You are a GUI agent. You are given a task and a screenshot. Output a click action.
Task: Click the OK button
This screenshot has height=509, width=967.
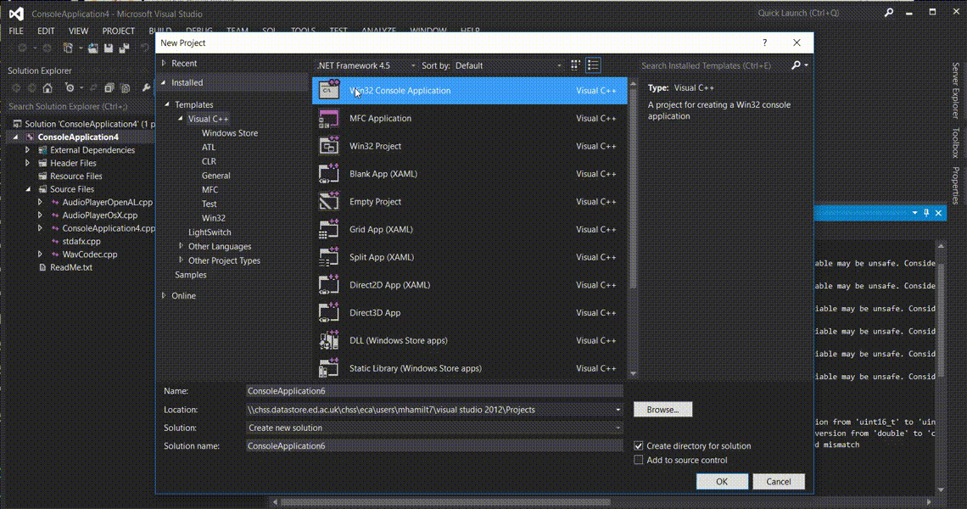pyautogui.click(x=722, y=481)
